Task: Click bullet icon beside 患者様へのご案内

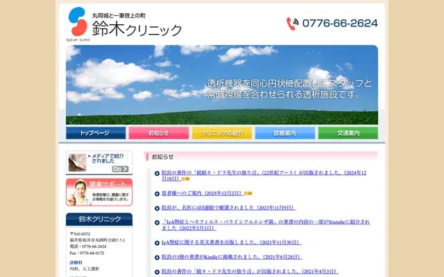Action: [157, 194]
